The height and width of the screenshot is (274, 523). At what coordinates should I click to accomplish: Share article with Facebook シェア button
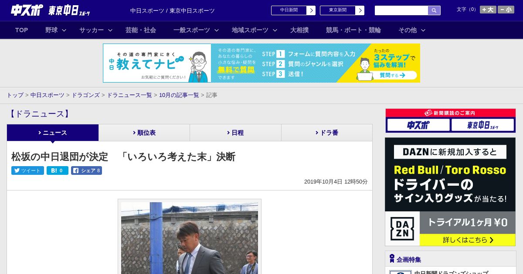pos(86,170)
